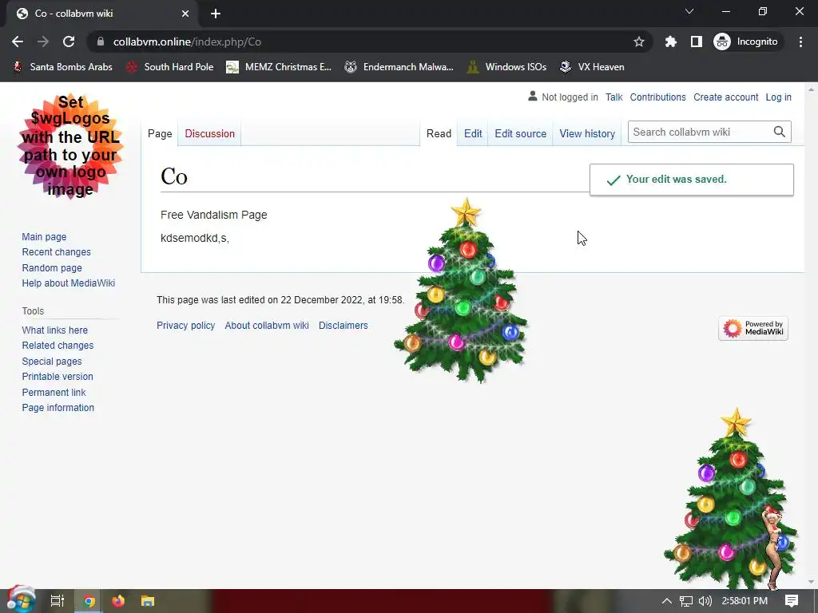Click Create account
This screenshot has width=818, height=613.
pos(725,97)
